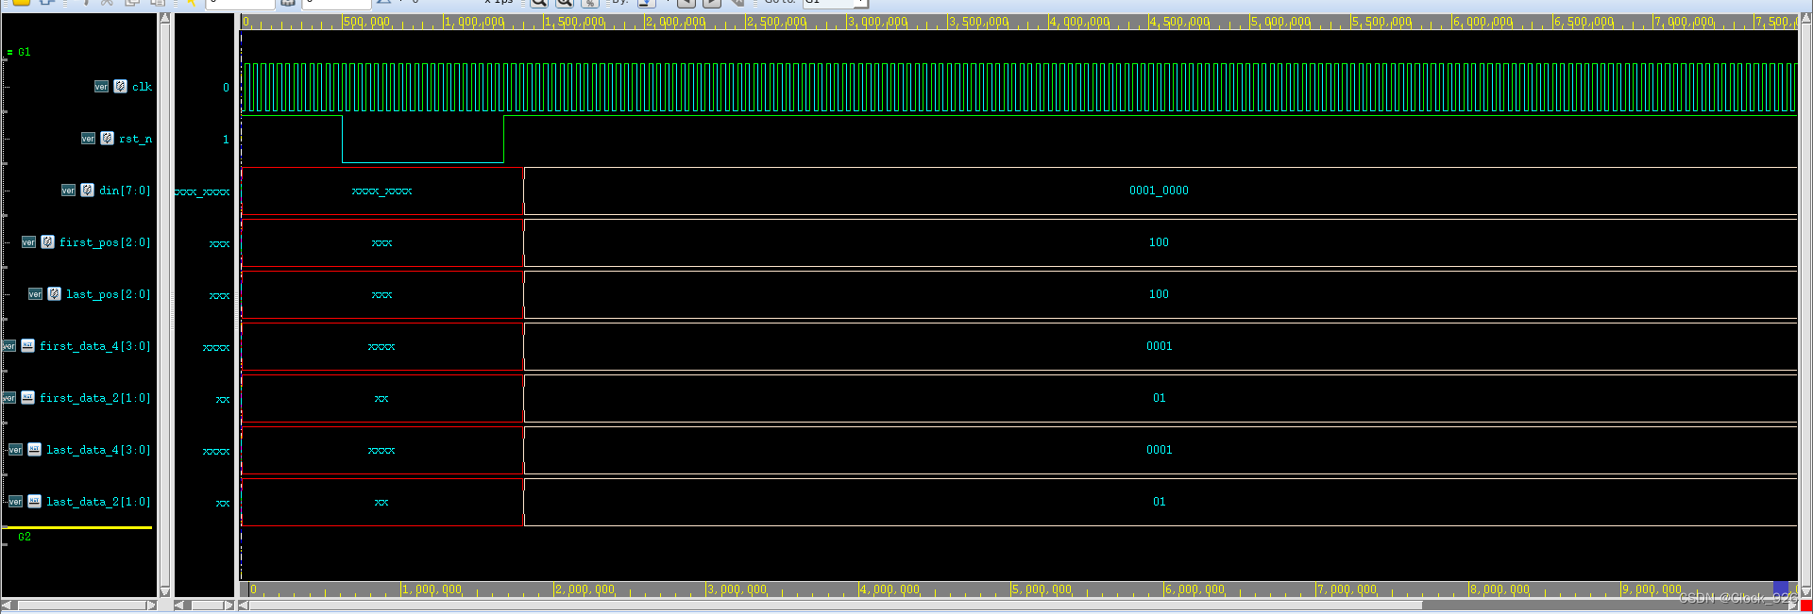Click the '0001_0000' value on the din waveform

[x=1159, y=191]
